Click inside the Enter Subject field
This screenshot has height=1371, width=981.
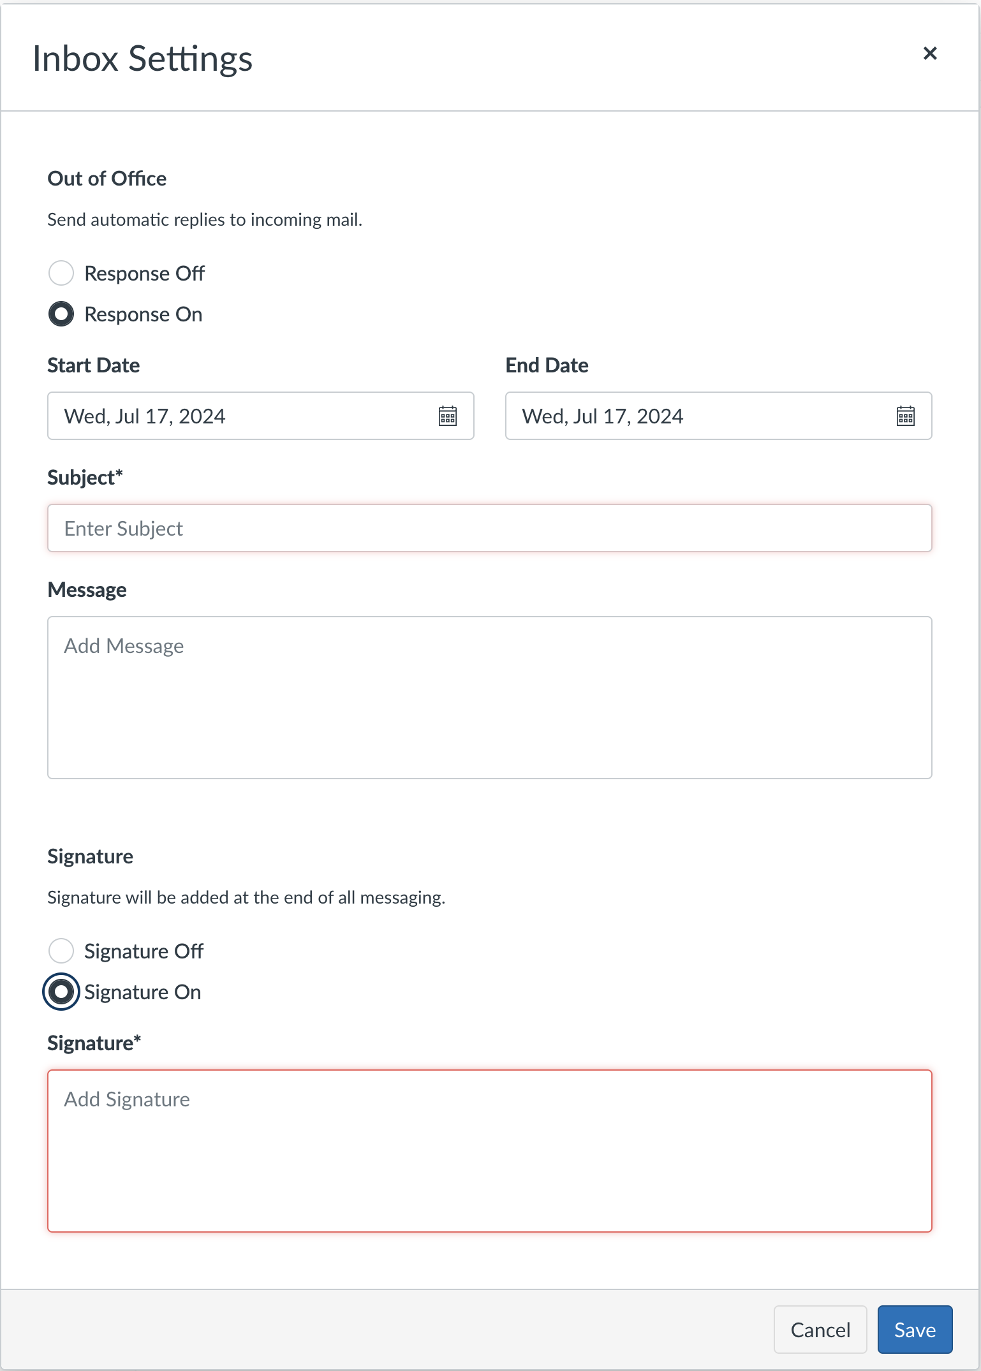[x=490, y=528]
